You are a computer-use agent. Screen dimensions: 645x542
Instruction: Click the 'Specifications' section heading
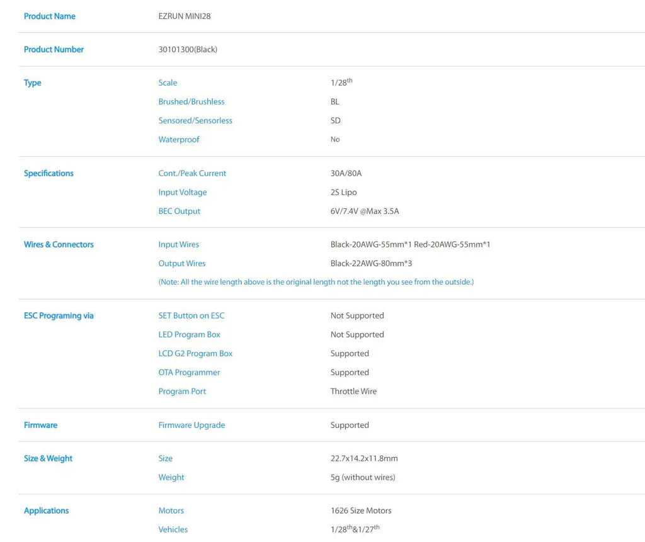tap(49, 173)
